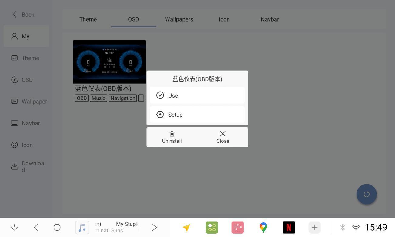Tap the Bluetooth status icon

click(x=343, y=227)
